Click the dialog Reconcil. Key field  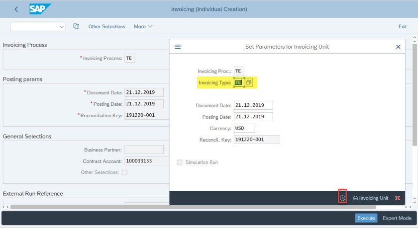(257, 140)
